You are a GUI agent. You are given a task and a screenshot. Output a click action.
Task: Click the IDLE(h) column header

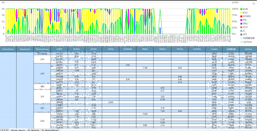[x=93, y=49]
